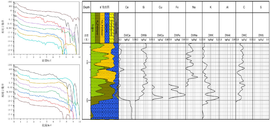Image resolution: width=271 pixels, height=128 pixels.
Task: Click the DWC curve label
Action: click(x=244, y=35)
